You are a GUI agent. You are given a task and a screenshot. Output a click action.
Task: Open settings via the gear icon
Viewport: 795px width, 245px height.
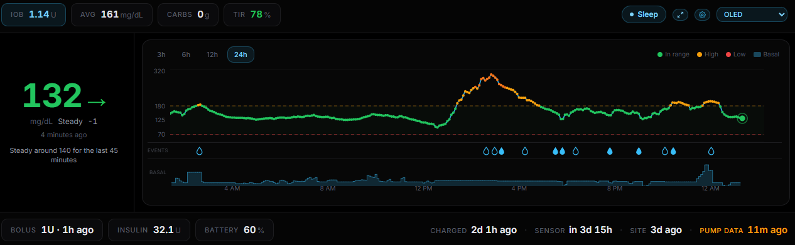point(702,14)
